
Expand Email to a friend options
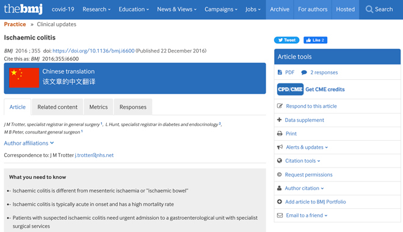click(307, 216)
